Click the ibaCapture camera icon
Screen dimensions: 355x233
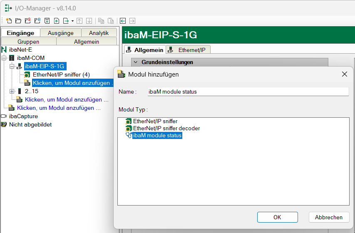(x=4, y=116)
